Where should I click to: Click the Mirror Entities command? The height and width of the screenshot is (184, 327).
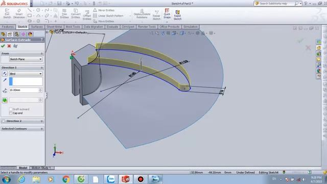click(x=104, y=10)
